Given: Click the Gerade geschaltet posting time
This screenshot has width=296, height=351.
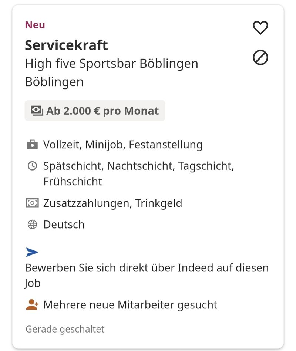Looking at the screenshot, I should point(65,329).
